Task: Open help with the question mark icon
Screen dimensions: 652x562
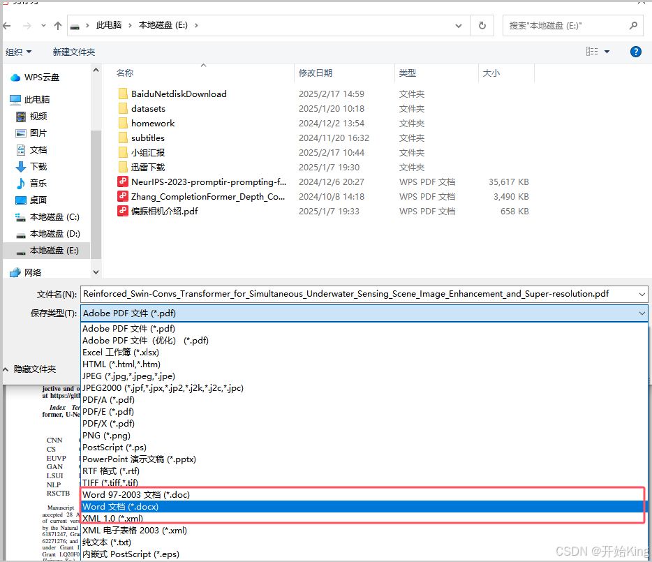Action: coord(635,52)
